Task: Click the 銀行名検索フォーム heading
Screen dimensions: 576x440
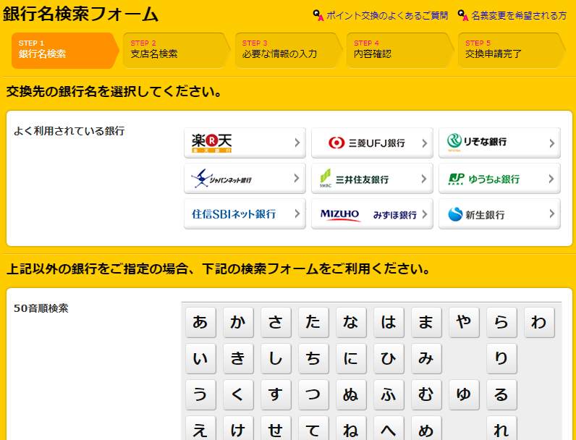Action: click(x=81, y=14)
